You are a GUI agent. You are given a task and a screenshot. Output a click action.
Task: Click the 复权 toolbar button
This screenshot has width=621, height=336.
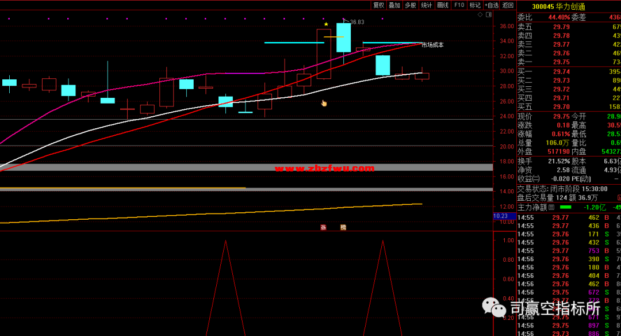tap(378, 5)
